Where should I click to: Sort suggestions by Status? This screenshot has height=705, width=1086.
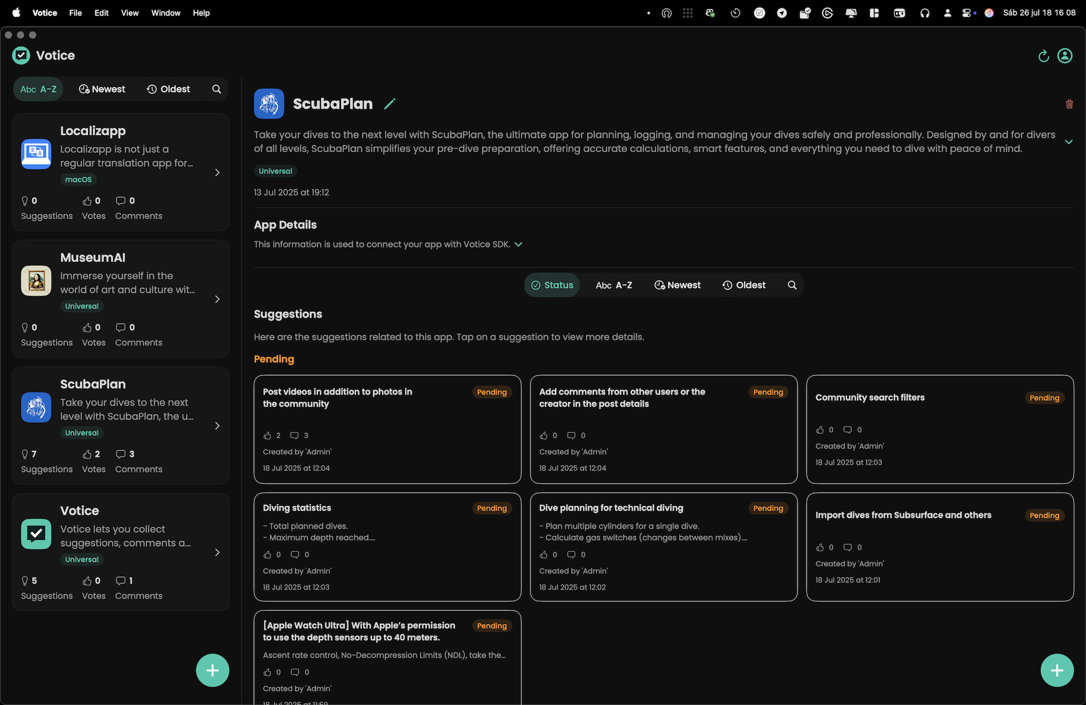pos(552,286)
